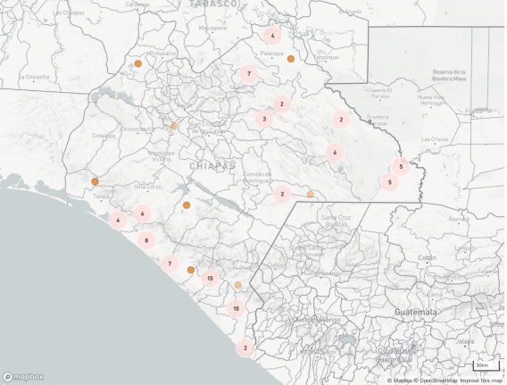Open the Mapbox logo
Image resolution: width=507 pixels, height=385 pixels.
[x=23, y=377]
